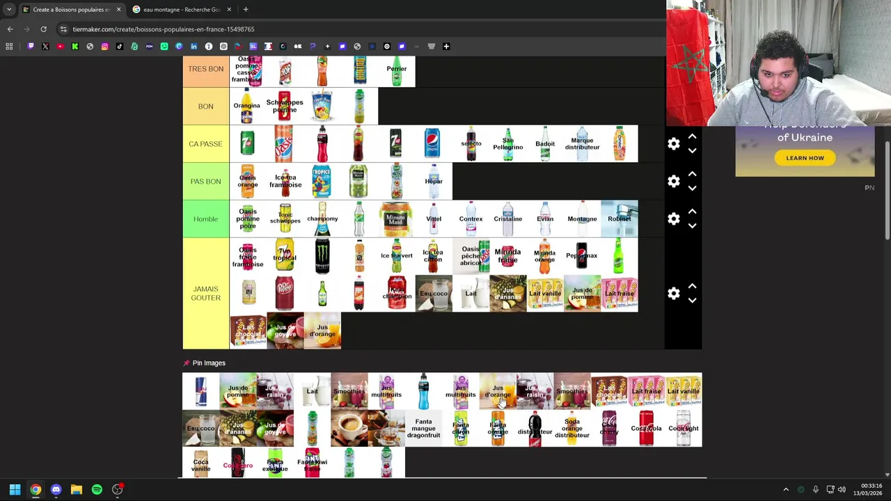Viewport: 891px width, 501px height.
Task: Open settings gear for CA PASSE tier
Action: click(674, 144)
